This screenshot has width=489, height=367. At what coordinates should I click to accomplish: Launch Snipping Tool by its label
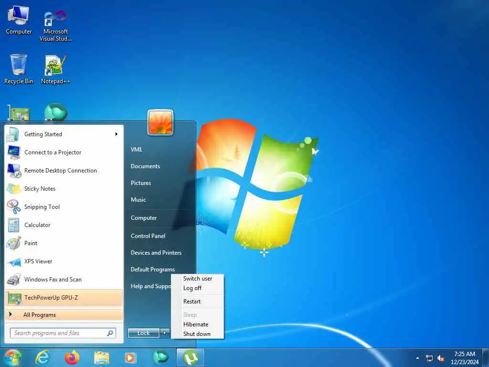coord(42,207)
